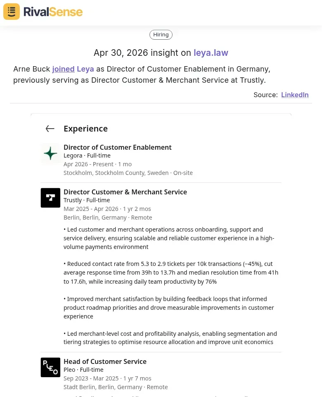
Task: Click the Apr 30, 2026 insight headline
Action: [x=143, y=53]
